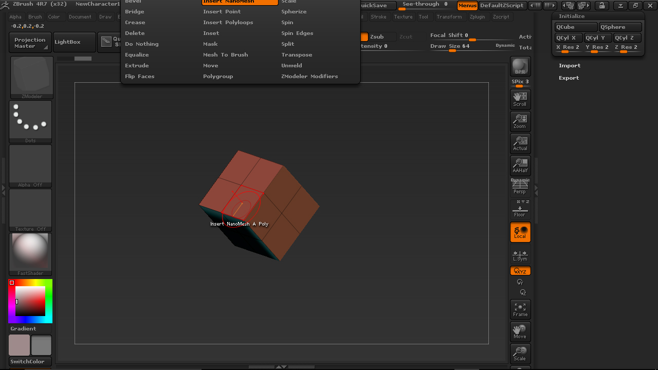Click the Export button
The image size is (658, 370).
click(x=569, y=78)
